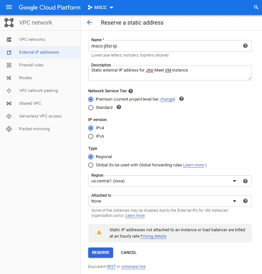Click the VPC networks sidebar icon
Viewport: 262px width, 274px height.
(9, 40)
